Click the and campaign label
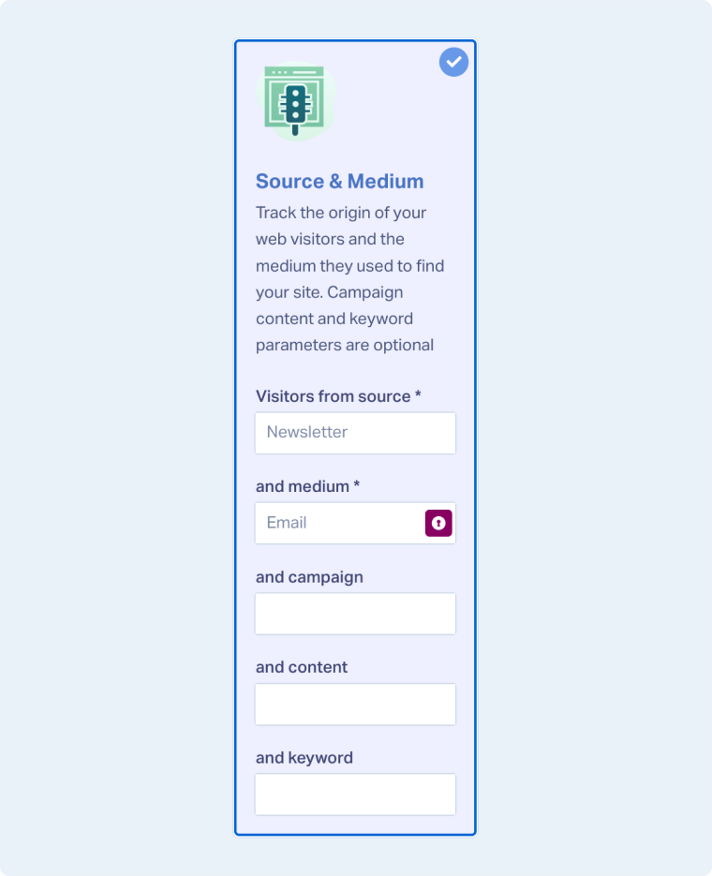The width and height of the screenshot is (712, 876). (x=309, y=577)
